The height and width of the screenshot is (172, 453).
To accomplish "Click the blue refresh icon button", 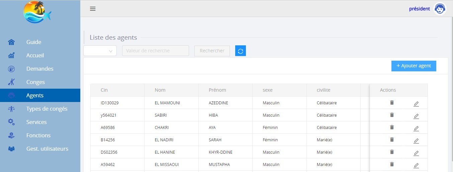I will 240,51.
